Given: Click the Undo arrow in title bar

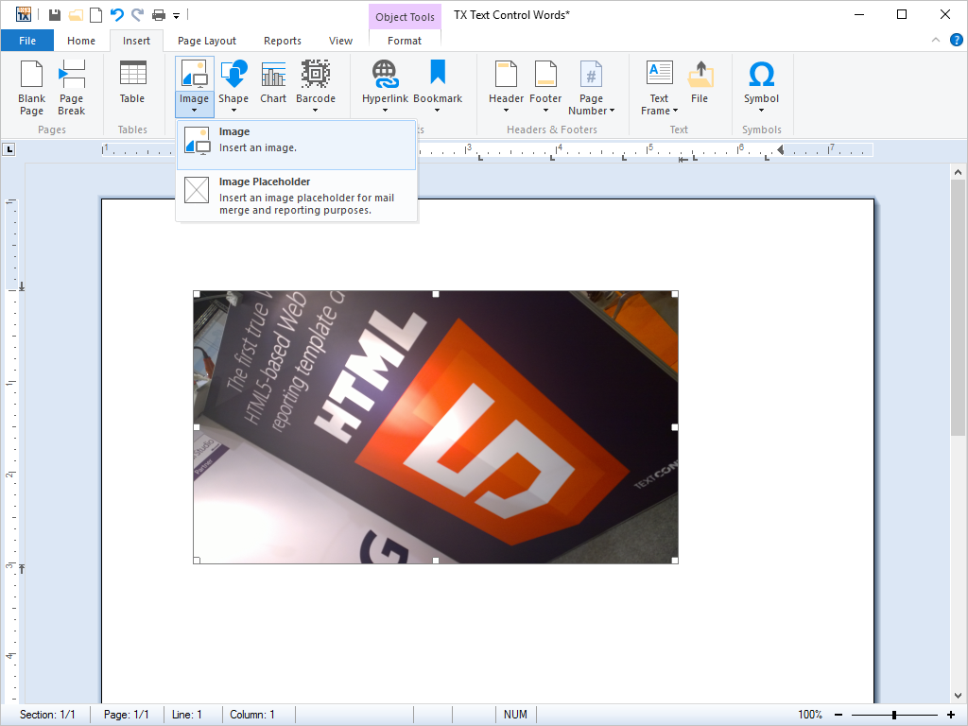Looking at the screenshot, I should pos(116,15).
